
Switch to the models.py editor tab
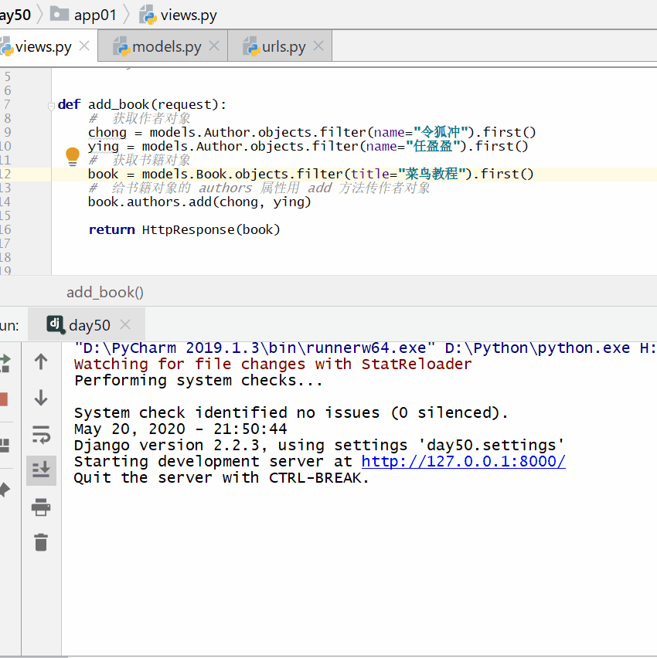[166, 47]
